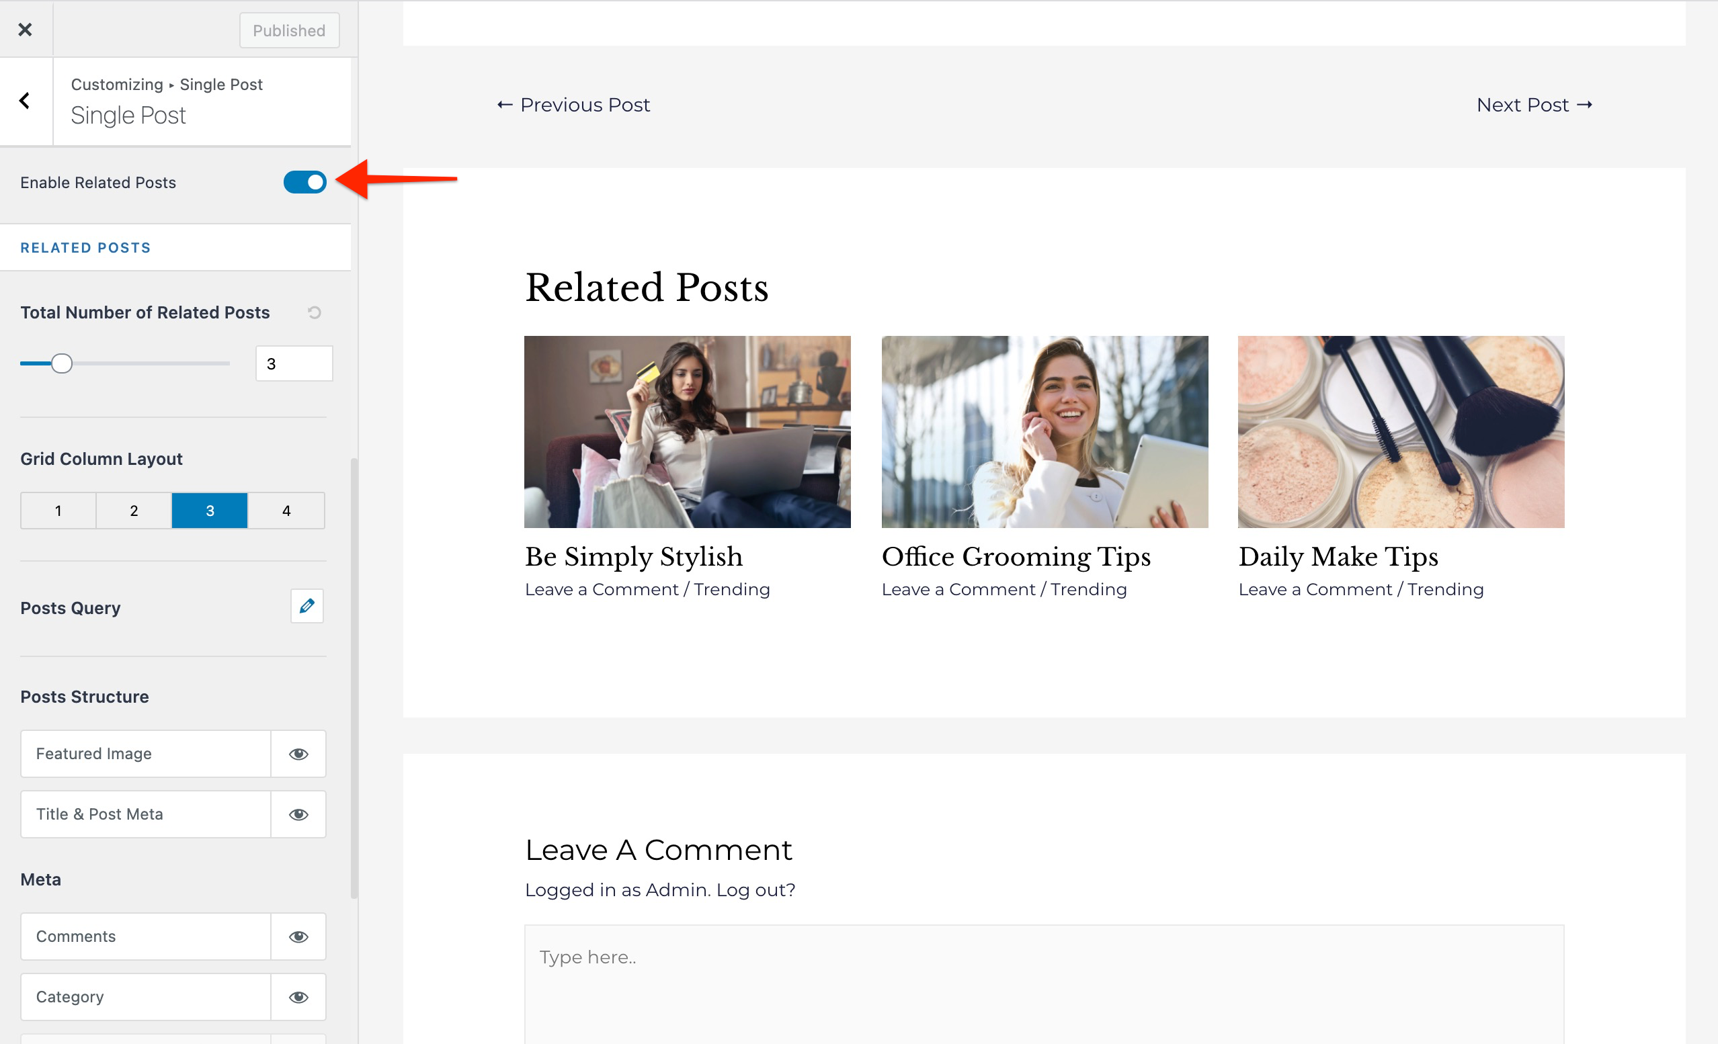The image size is (1718, 1044).
Task: Open the Previous Post link
Action: [x=573, y=105]
